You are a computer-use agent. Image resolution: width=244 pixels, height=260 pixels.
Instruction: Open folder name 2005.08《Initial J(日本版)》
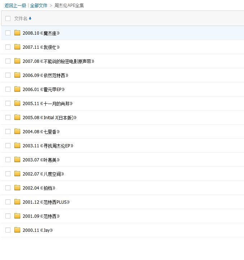coord(50,118)
